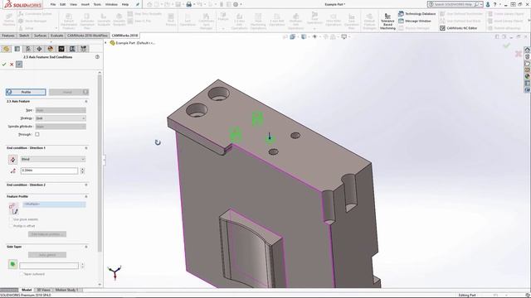Select the crosshair DimXpert manager tab icon
The width and height of the screenshot is (531, 298).
[39, 49]
